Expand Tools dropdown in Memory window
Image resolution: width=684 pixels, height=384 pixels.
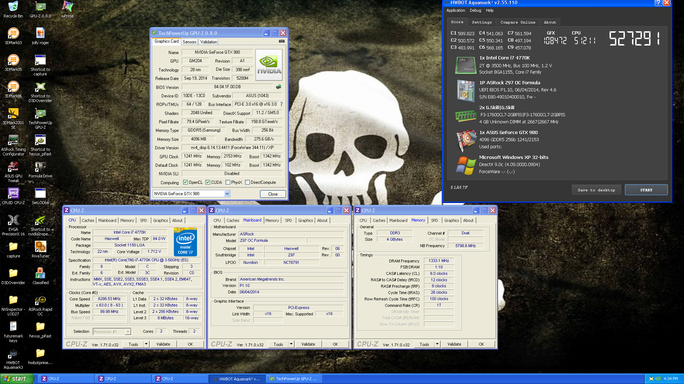point(437,344)
